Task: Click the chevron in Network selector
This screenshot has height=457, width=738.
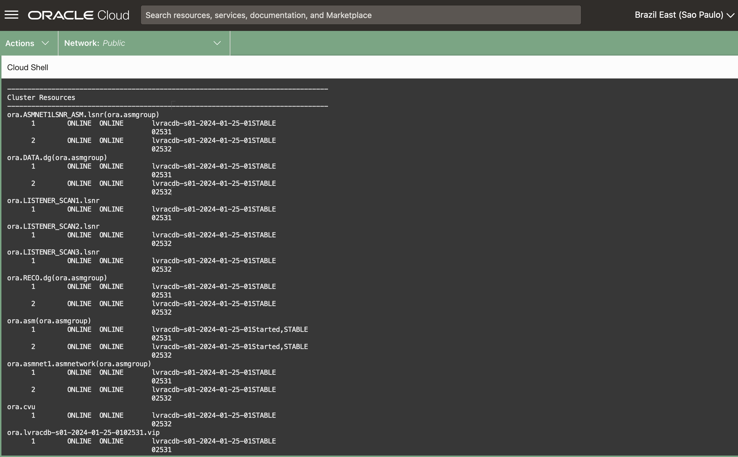Action: [217, 43]
